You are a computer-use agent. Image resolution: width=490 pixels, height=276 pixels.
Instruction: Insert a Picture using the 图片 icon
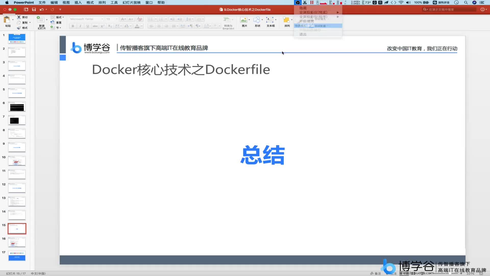[x=244, y=20]
